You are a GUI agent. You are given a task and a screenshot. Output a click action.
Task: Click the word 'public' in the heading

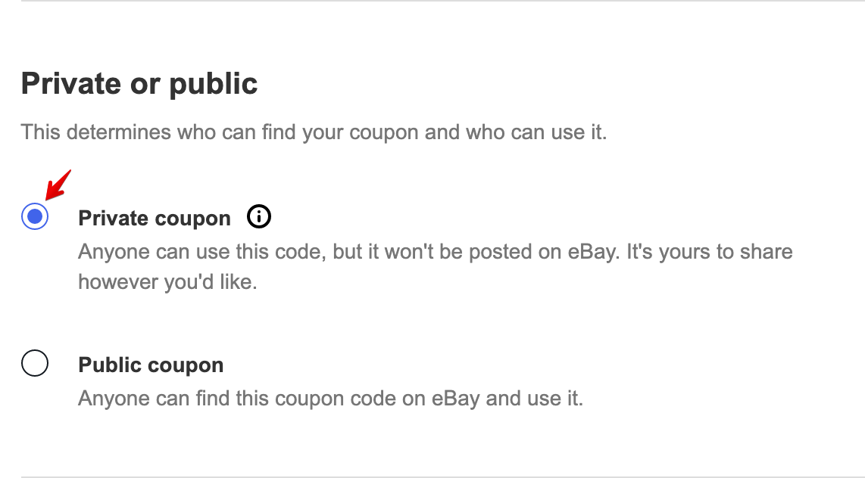coord(213,84)
